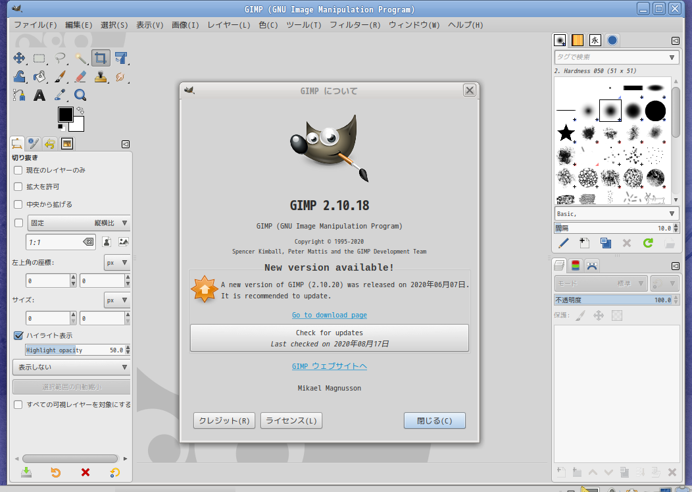Screen dimensions: 692x492
Task: Pick the black star brush thumbnail
Action: (x=566, y=132)
